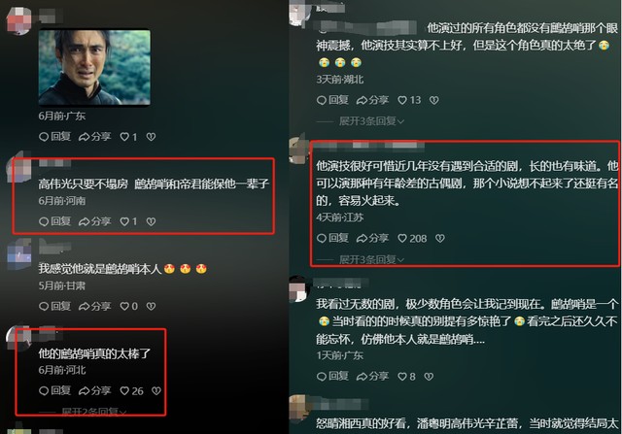Expand 3 replies under the 湖北 comment
Image resolution: width=622 pixels, height=434 pixels.
pos(371,121)
